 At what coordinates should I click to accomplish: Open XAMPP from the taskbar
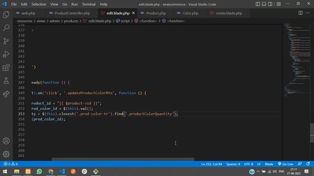pos(28,172)
